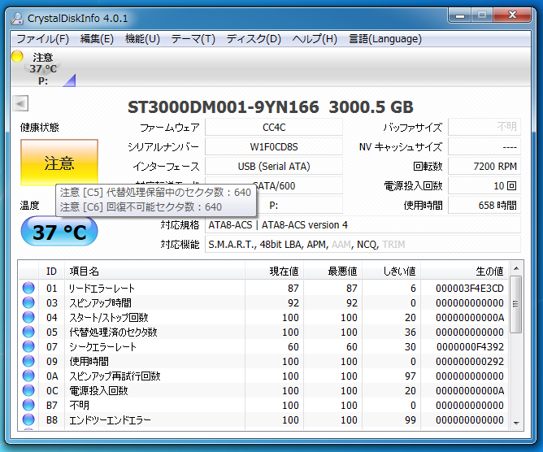The height and width of the screenshot is (452, 543).
Task: Select the シークエラーレート row
Action: click(x=263, y=346)
